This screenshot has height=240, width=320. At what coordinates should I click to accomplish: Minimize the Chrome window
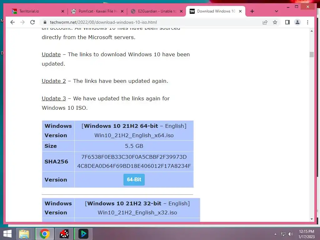(x=288, y=7)
